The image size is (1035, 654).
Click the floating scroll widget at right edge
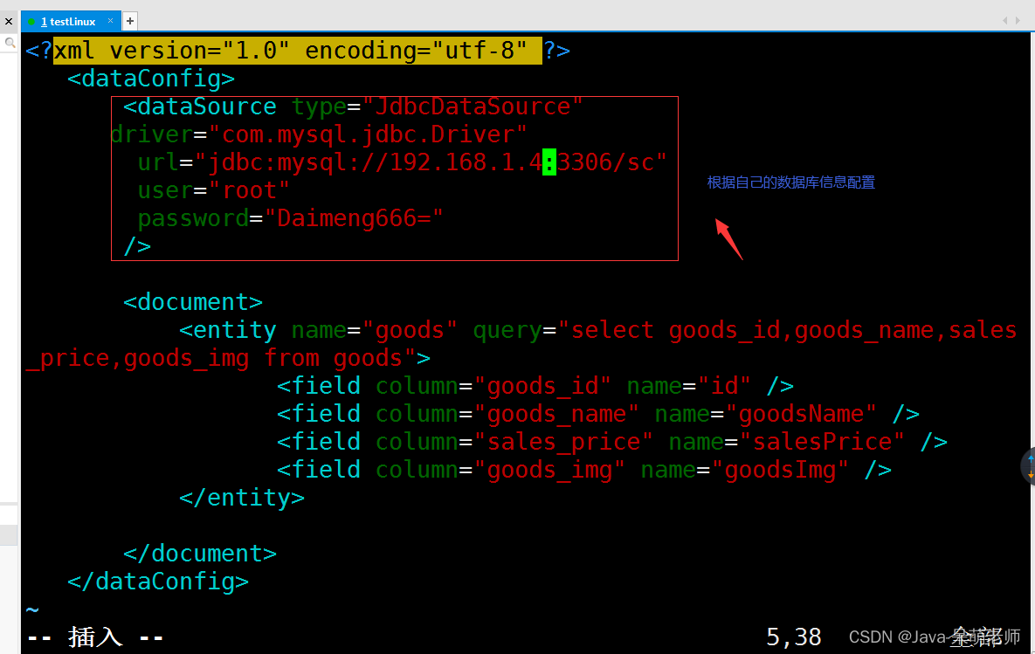pyautogui.click(x=1028, y=466)
